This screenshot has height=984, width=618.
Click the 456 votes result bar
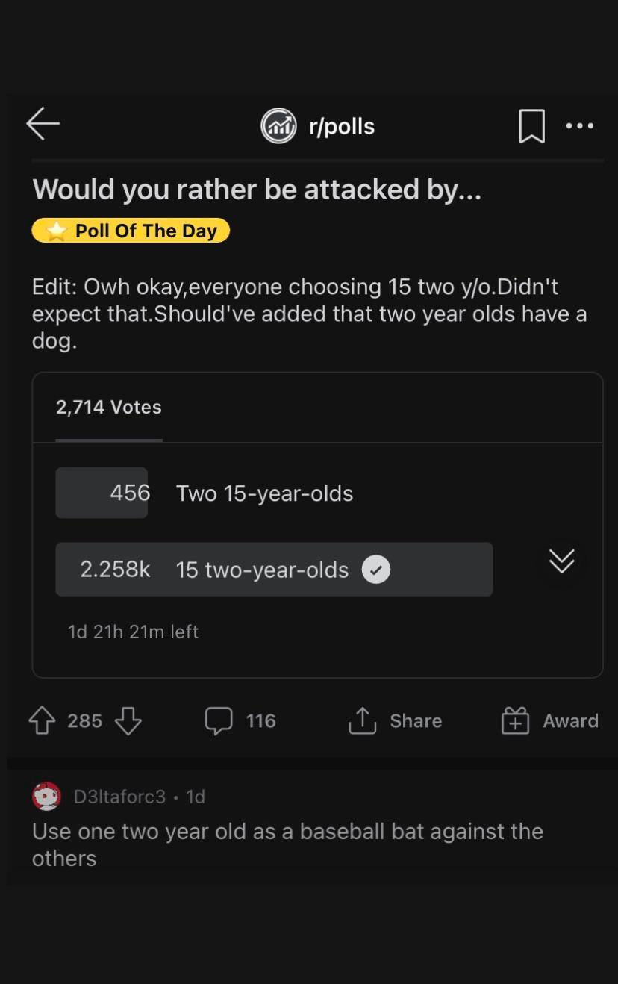click(102, 493)
